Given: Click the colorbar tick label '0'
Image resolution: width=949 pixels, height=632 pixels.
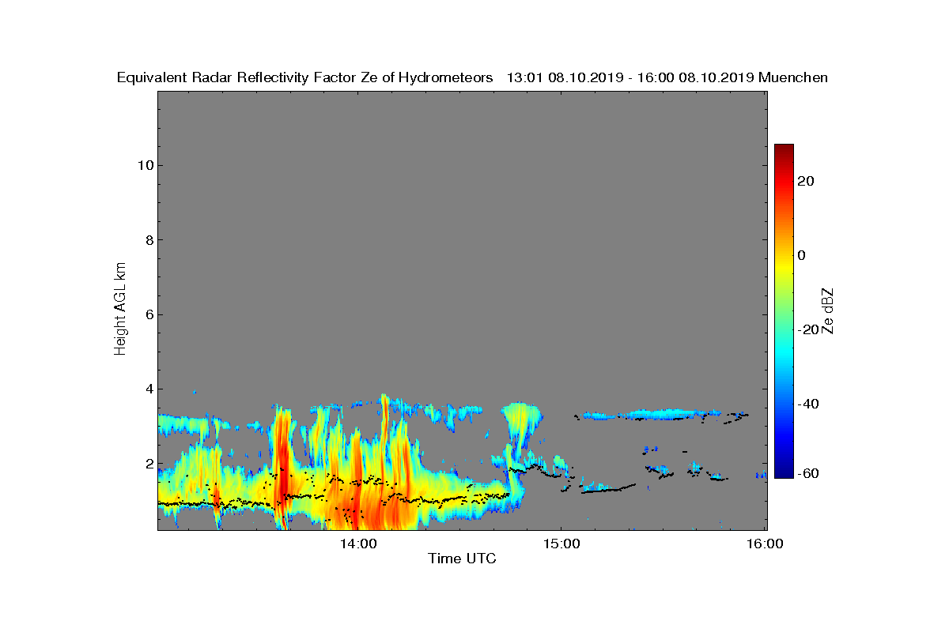Looking at the screenshot, I should tap(801, 255).
